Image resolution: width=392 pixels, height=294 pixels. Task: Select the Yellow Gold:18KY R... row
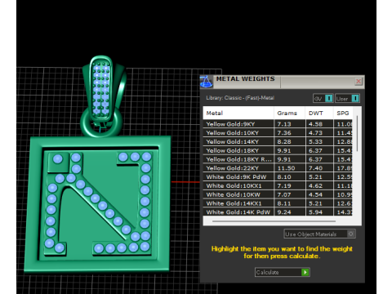278,159
